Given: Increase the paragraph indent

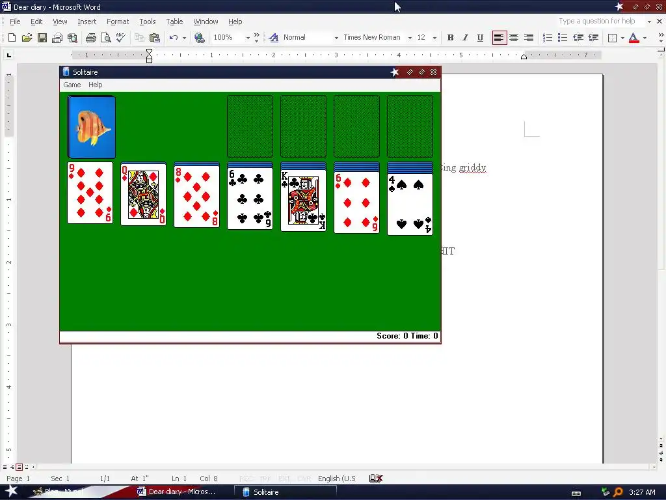Looking at the screenshot, I should pos(593,38).
